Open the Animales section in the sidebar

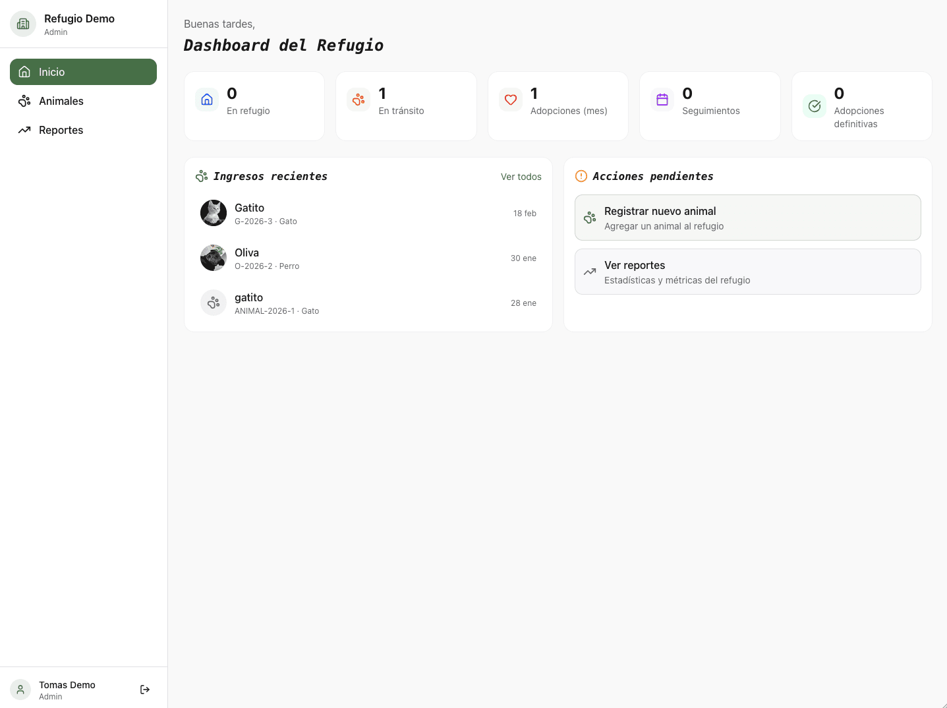(x=63, y=101)
